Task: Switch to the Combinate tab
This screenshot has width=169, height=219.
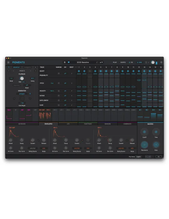Action: [127, 124]
